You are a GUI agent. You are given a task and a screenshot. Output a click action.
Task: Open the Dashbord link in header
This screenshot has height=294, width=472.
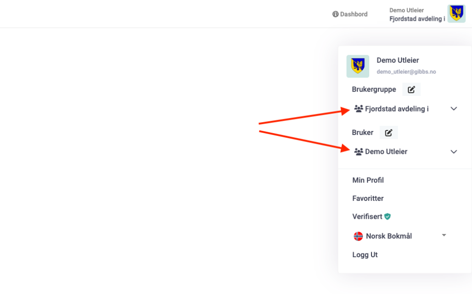(x=354, y=14)
